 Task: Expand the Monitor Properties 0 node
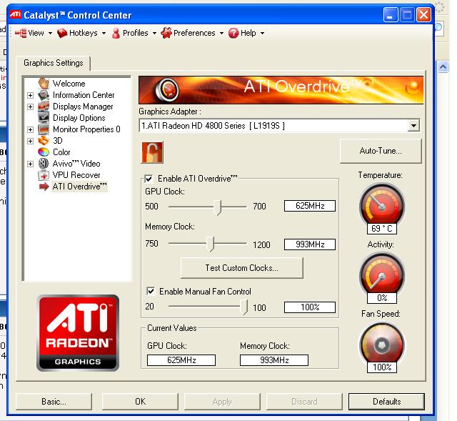pyautogui.click(x=30, y=129)
